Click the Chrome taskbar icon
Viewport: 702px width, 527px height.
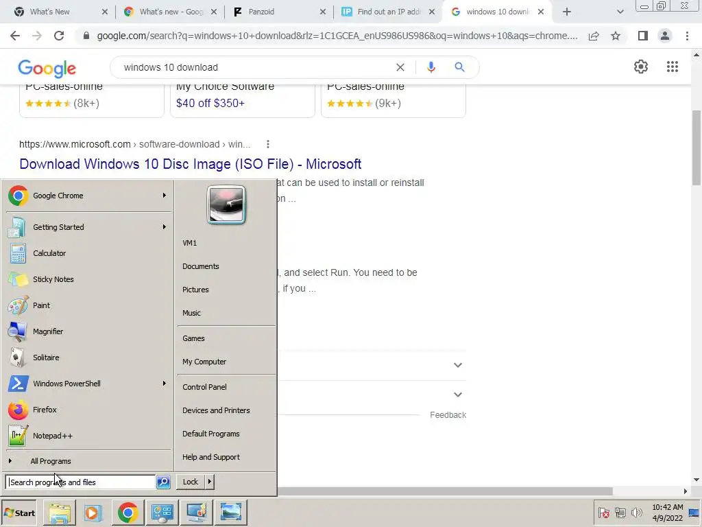(128, 513)
